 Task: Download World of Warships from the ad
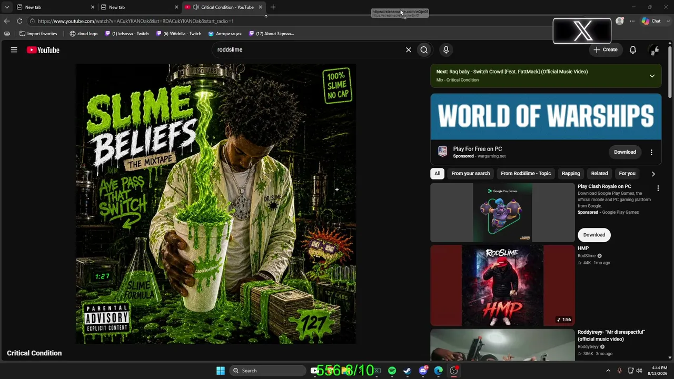625,152
